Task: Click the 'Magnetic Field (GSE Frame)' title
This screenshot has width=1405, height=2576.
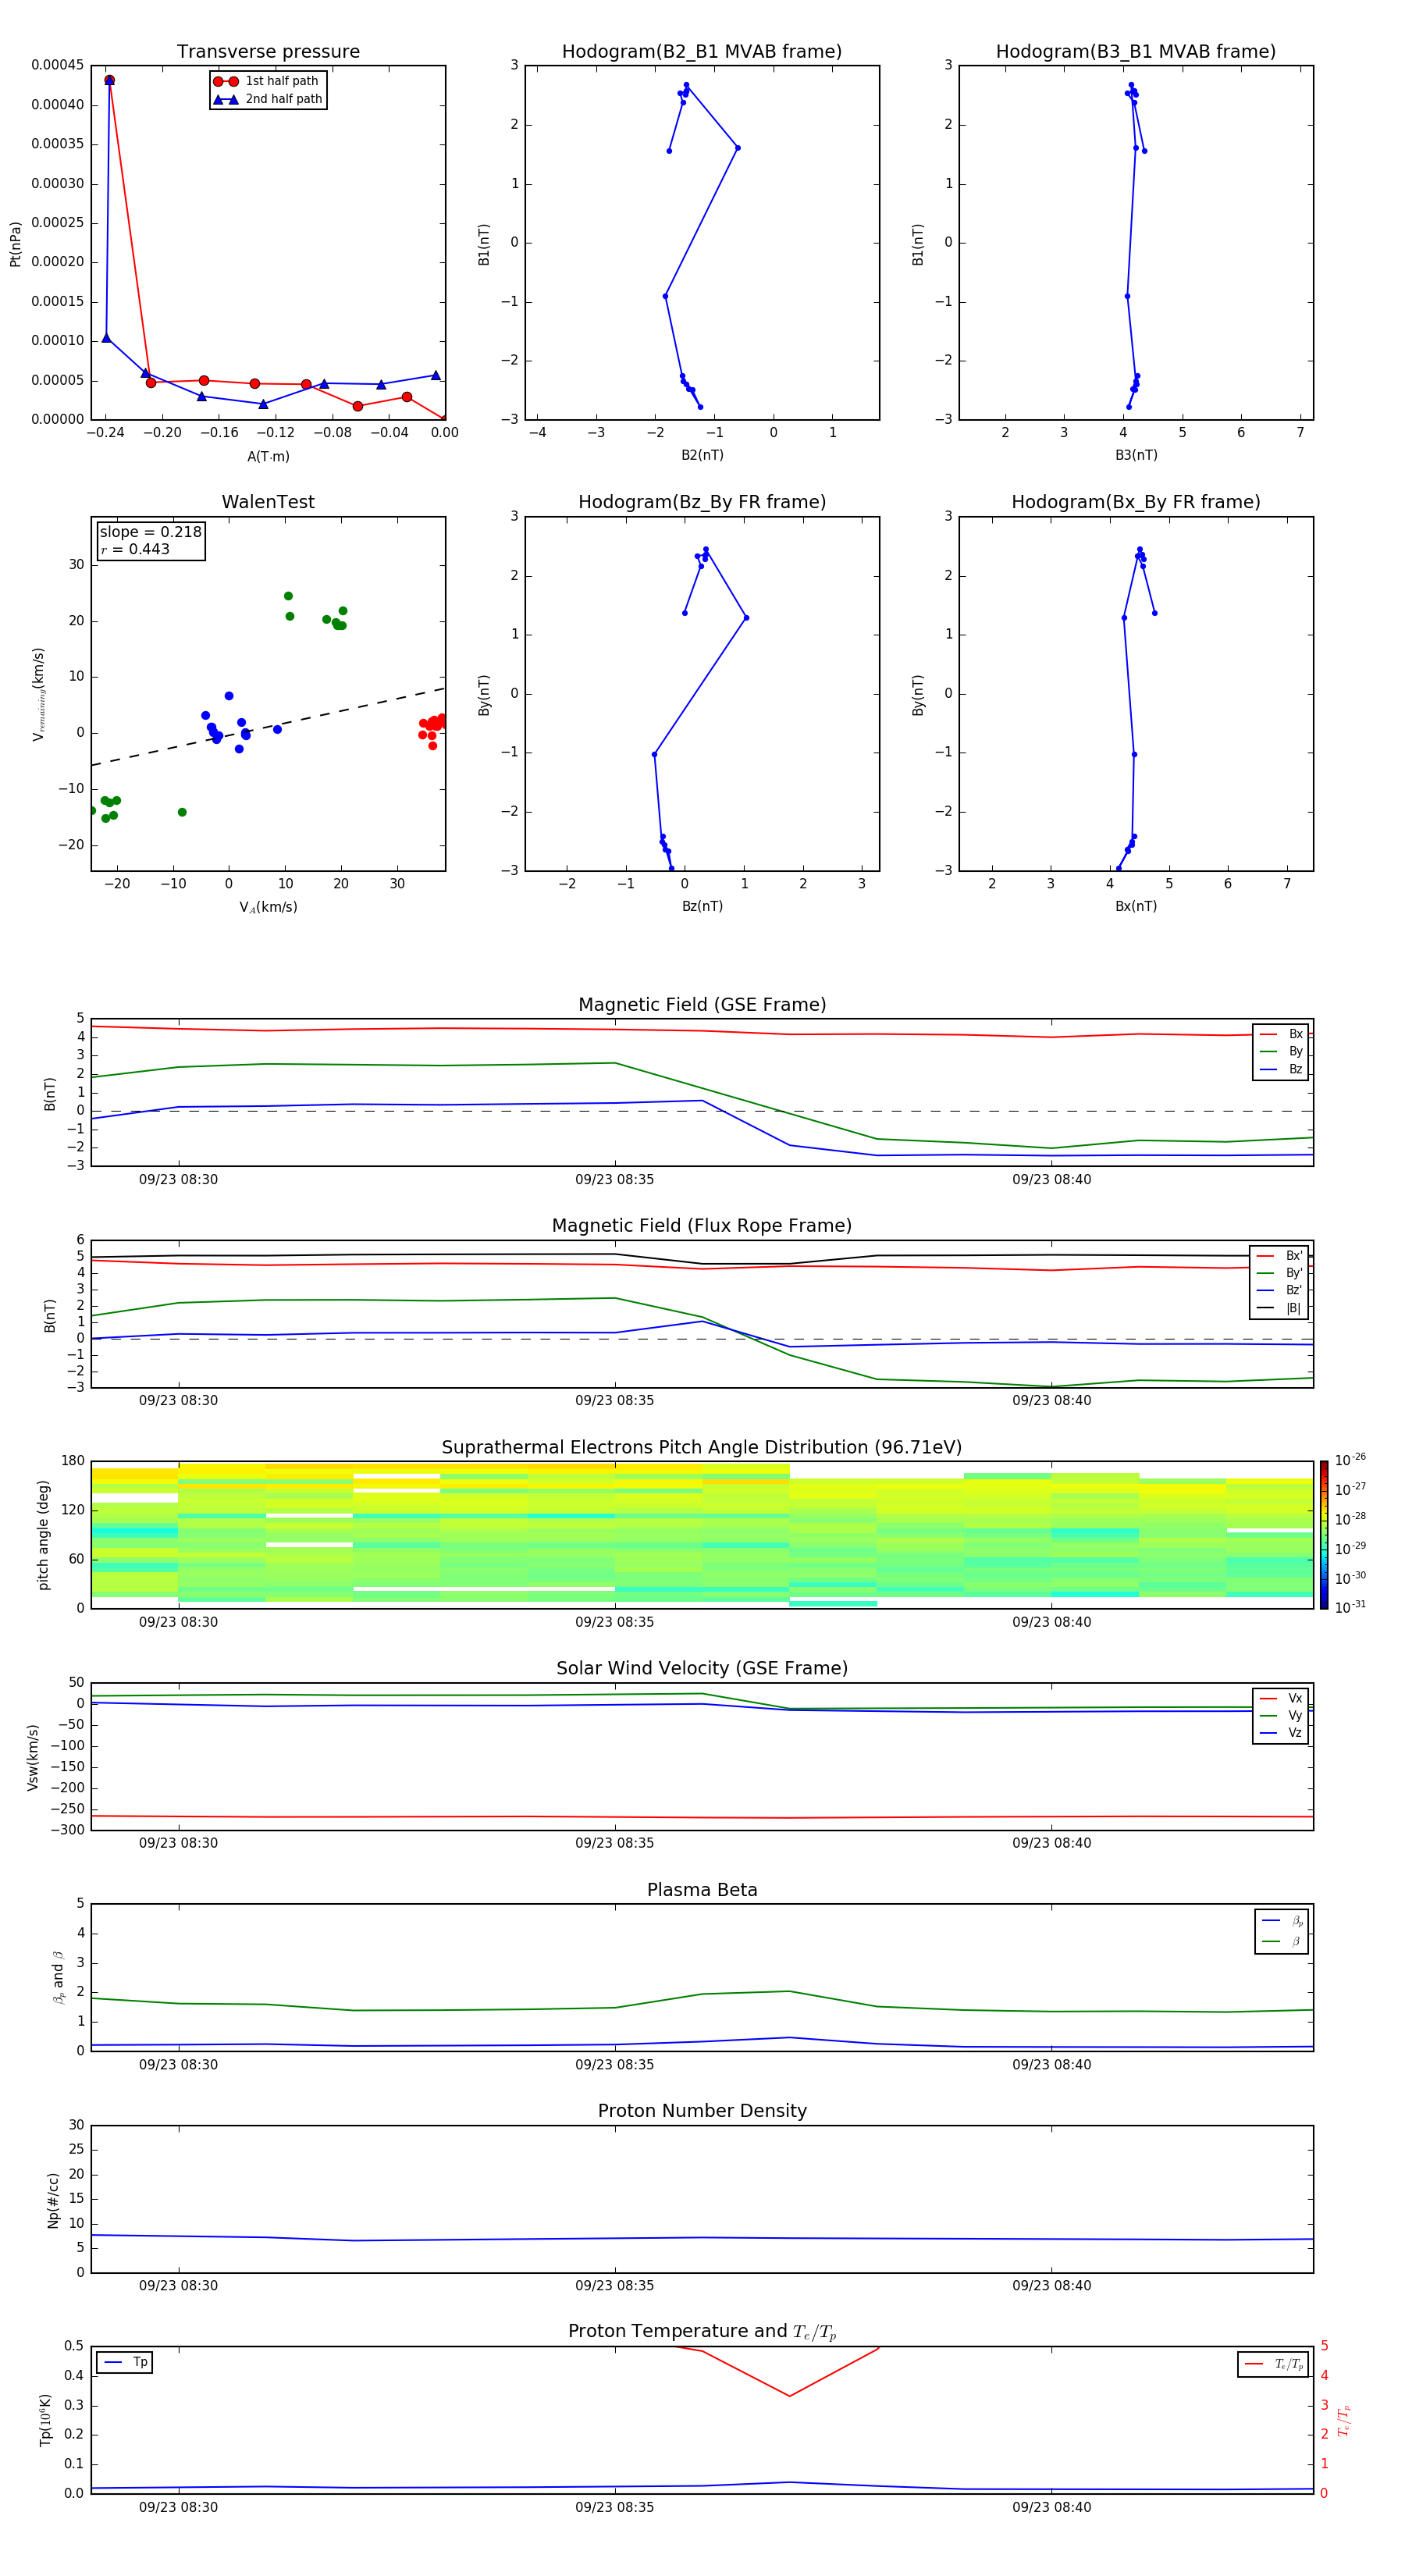Action: pos(702,1005)
